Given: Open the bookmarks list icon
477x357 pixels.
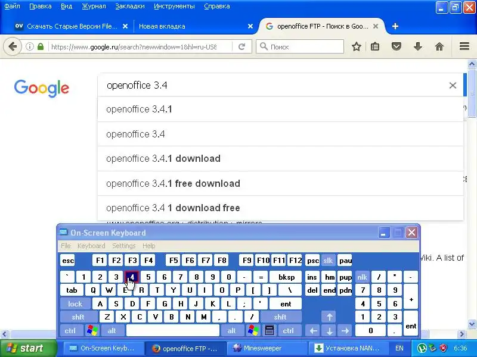Looking at the screenshot, I should (375, 46).
